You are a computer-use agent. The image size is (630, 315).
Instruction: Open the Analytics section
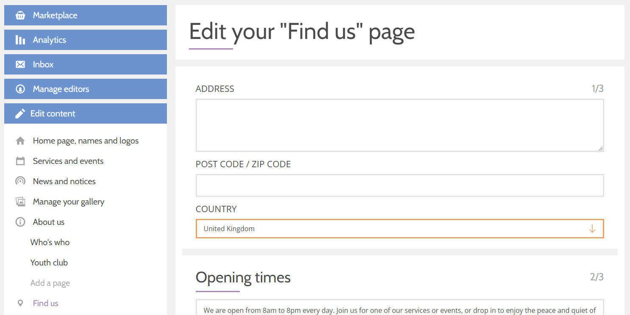point(86,40)
